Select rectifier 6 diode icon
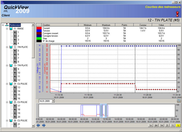The height and width of the screenshot is (132, 182). click(15, 54)
